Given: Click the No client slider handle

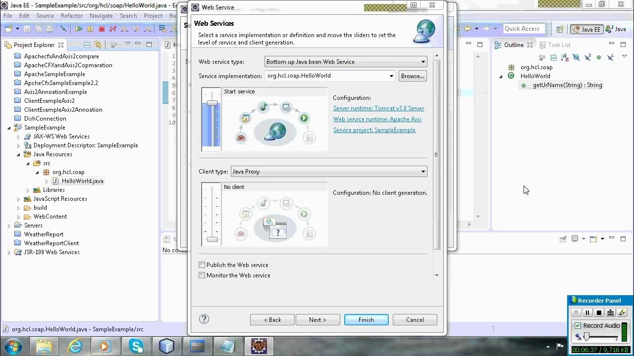Looking at the screenshot, I should [212, 239].
